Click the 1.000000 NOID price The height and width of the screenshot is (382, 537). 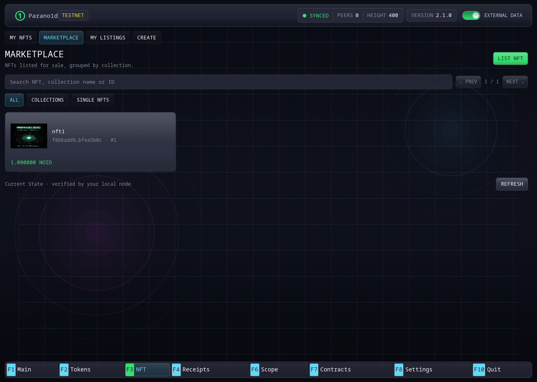(31, 163)
